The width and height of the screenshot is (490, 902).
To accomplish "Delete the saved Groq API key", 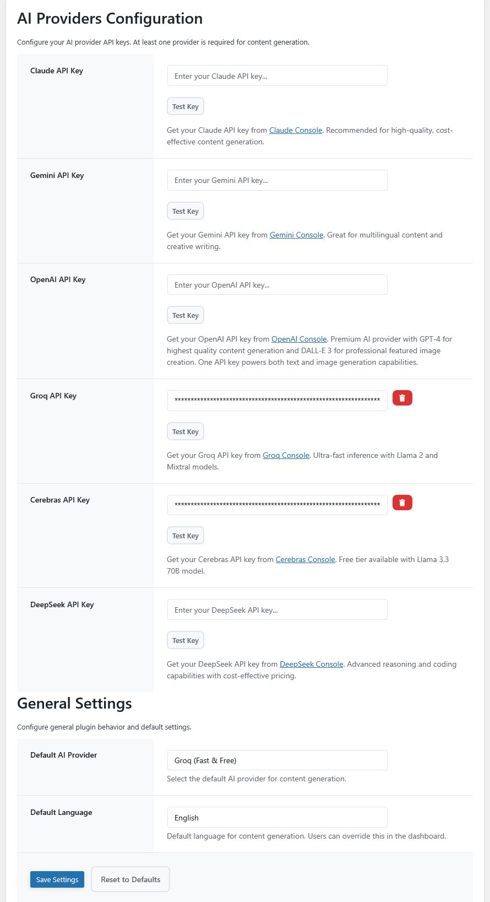I will [402, 398].
